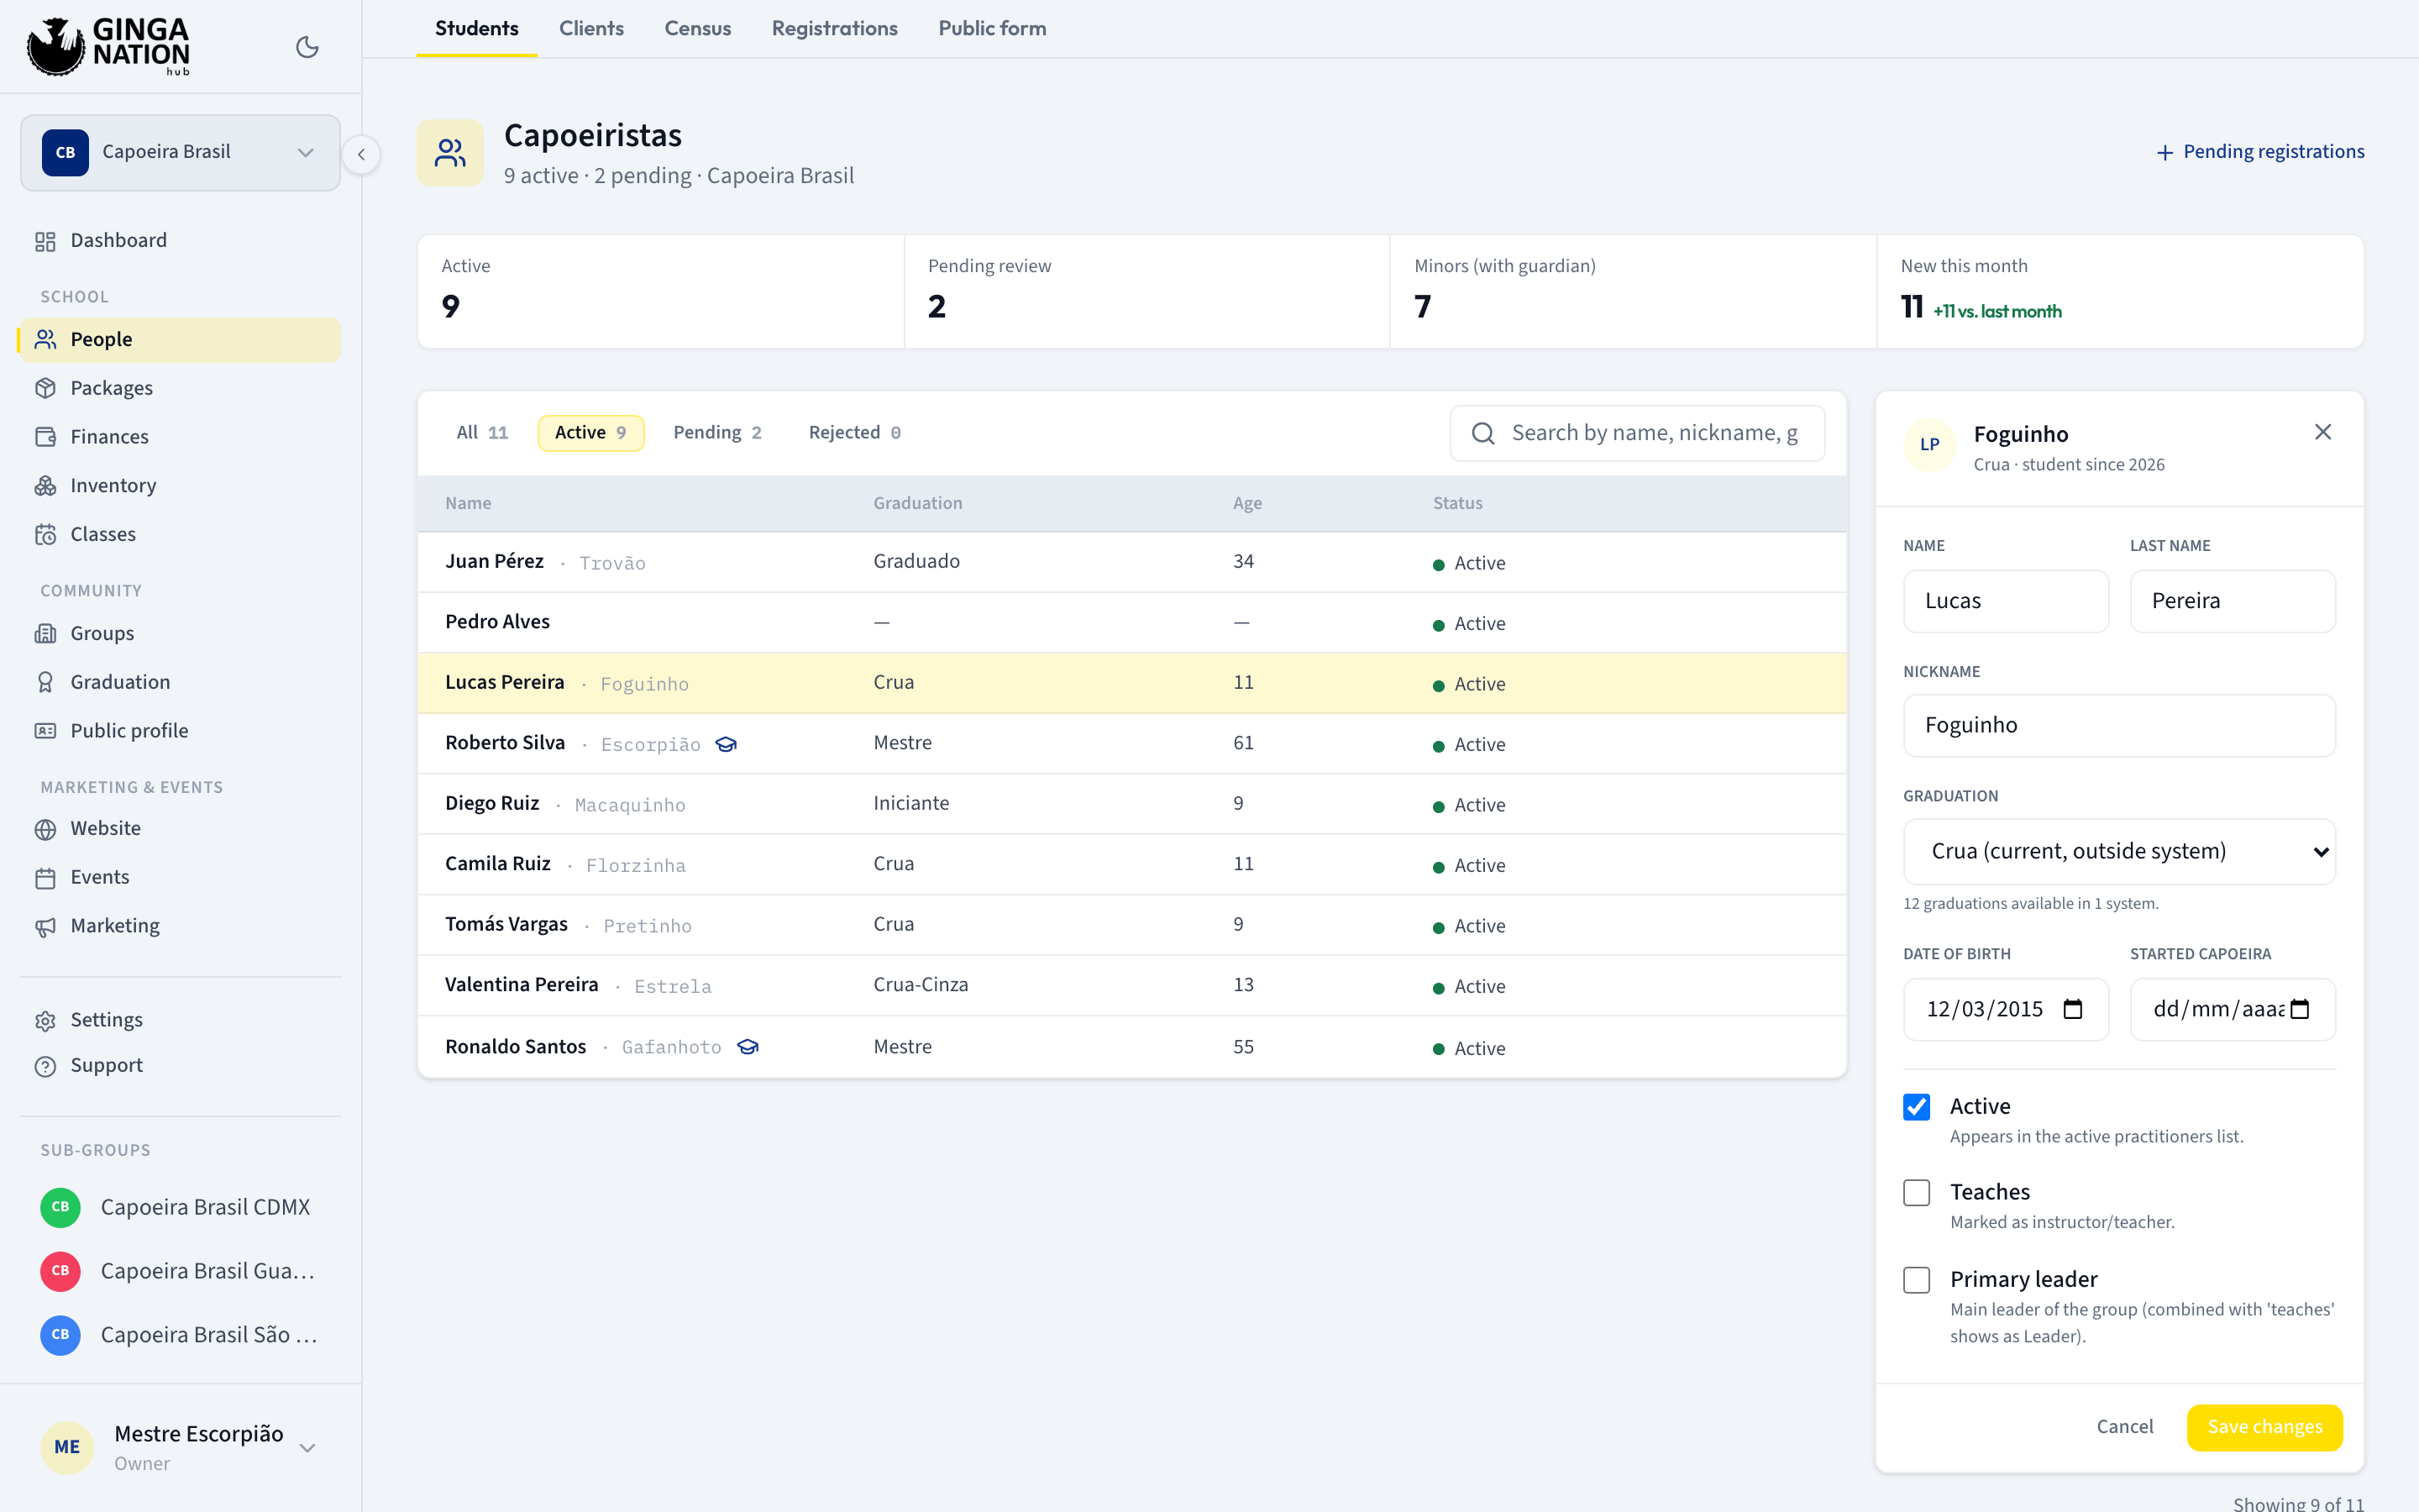Expand Mestre Escorpião account menu
The width and height of the screenshot is (2419, 1512).
tap(180, 1447)
